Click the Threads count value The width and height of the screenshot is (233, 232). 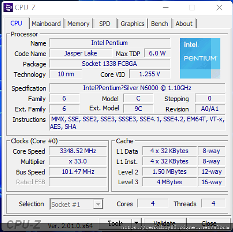[x=213, y=203]
